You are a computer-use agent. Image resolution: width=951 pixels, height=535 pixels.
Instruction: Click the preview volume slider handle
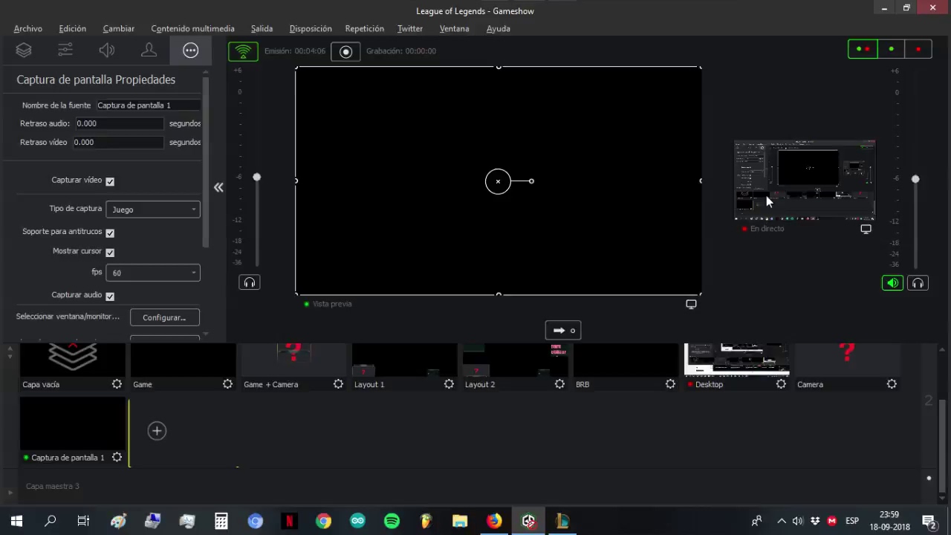click(x=257, y=177)
